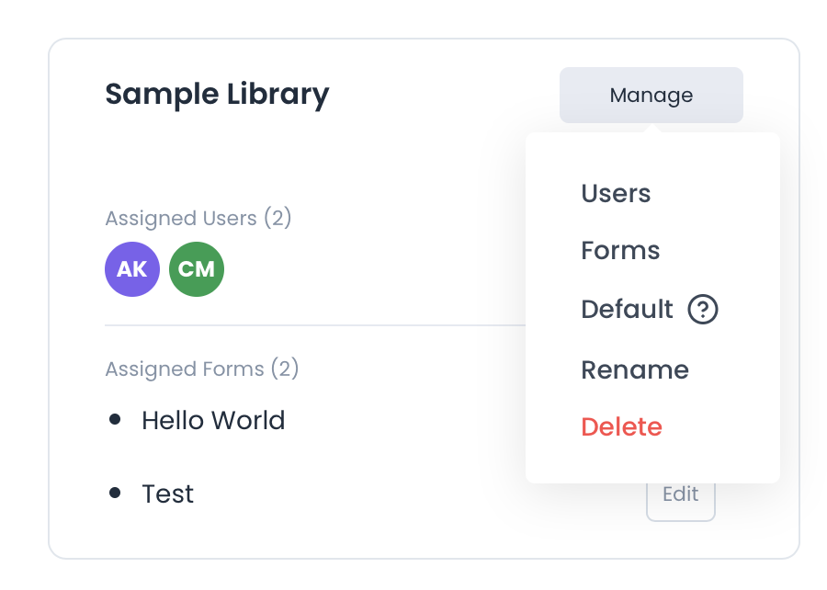
Task: Click empty space inside the dropdown below Delete
Action: coord(652,462)
